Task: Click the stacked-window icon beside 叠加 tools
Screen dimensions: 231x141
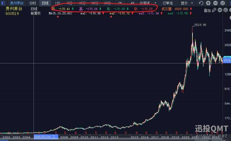Action: point(226,10)
